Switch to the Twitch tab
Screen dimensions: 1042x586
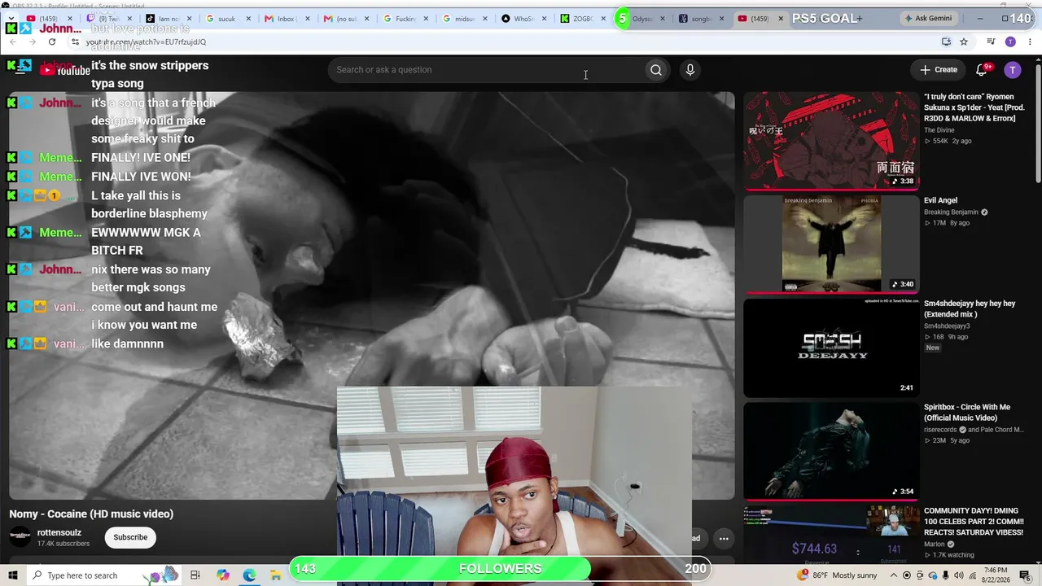coord(108,18)
